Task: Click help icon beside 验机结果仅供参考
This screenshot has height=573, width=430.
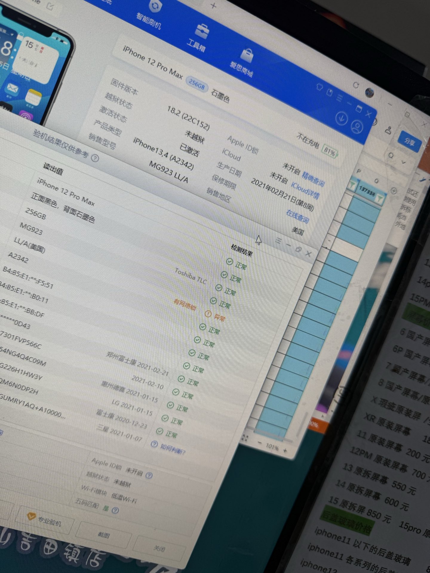Action: (95, 158)
